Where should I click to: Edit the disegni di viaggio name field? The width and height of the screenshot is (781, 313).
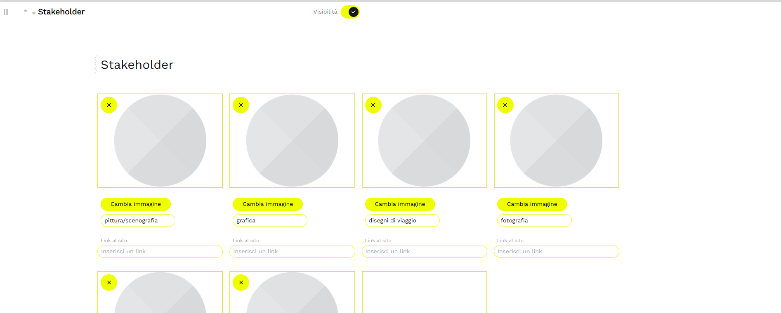pos(402,221)
